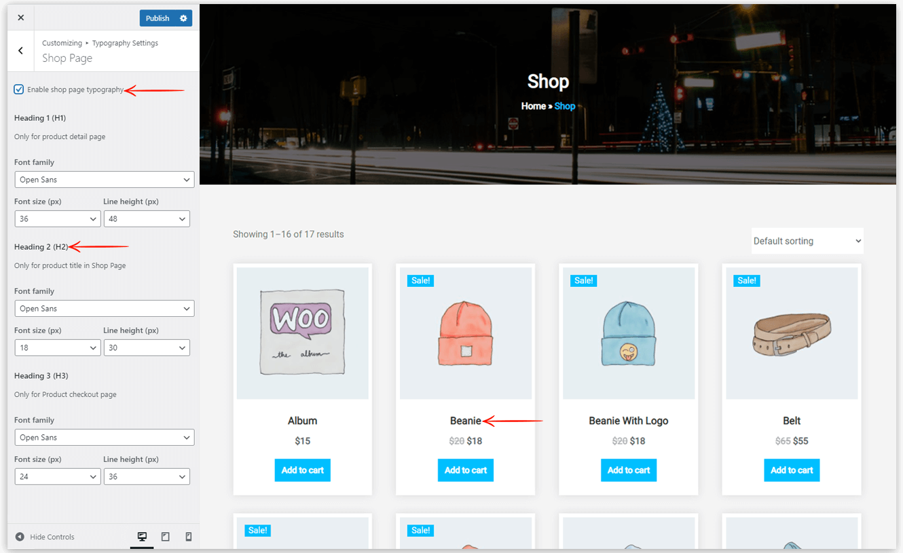Click the Woo album product image
The width and height of the screenshot is (903, 553).
(x=303, y=333)
